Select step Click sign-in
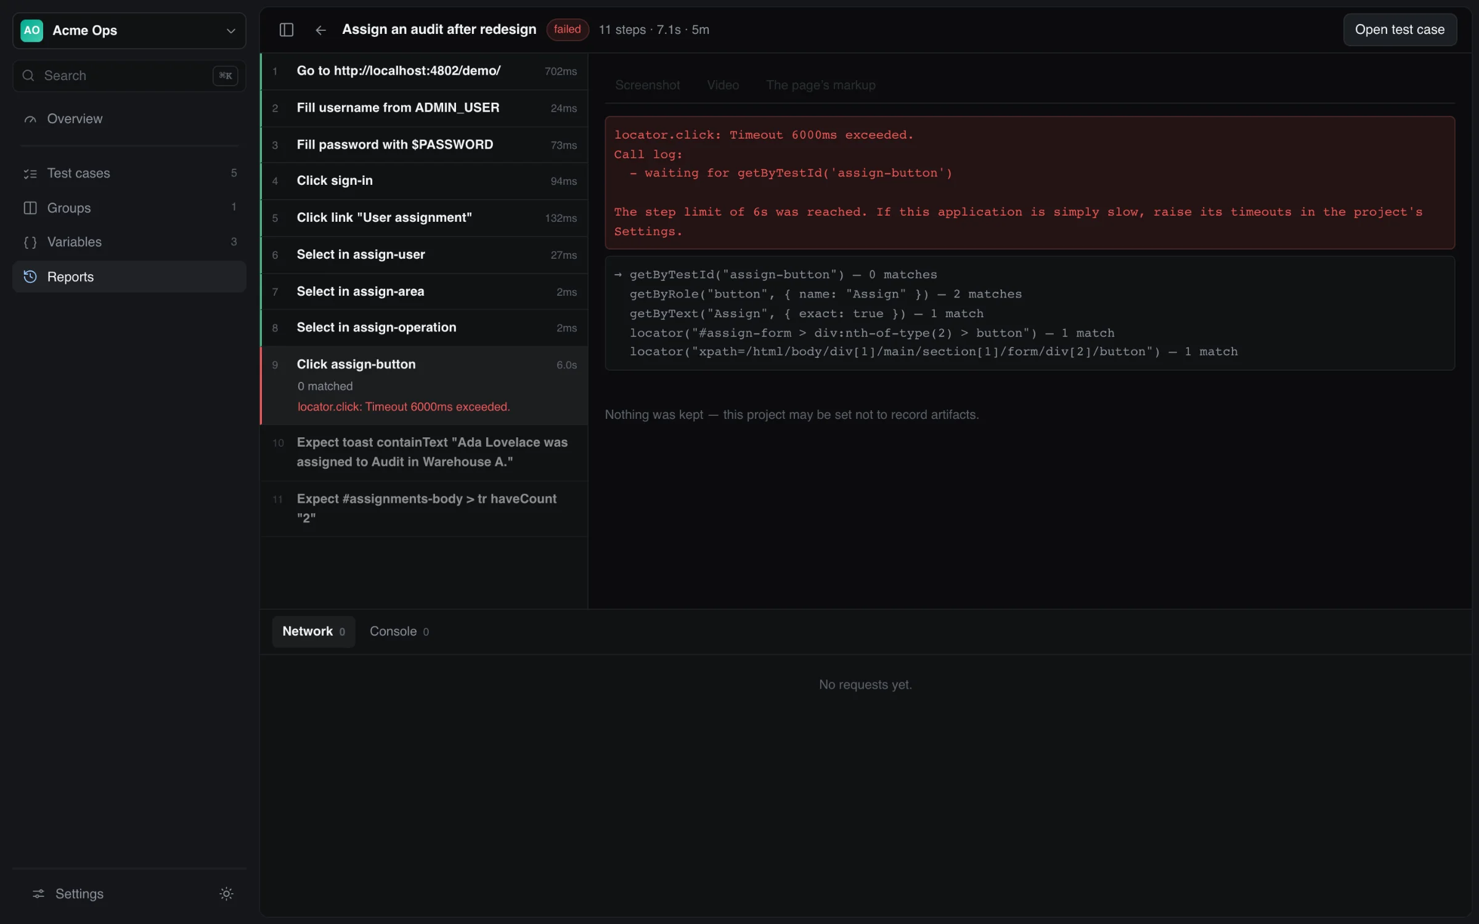 tap(424, 181)
